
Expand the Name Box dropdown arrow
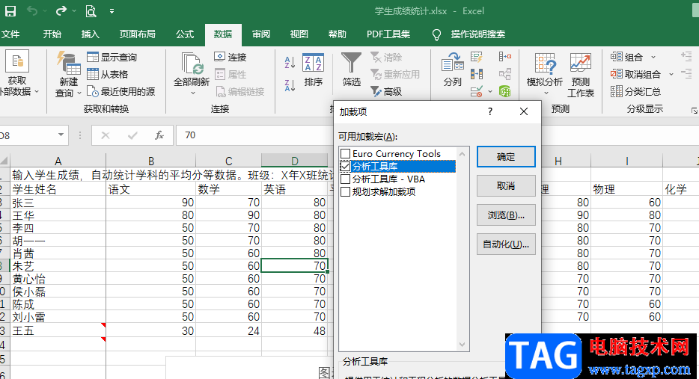click(61, 135)
